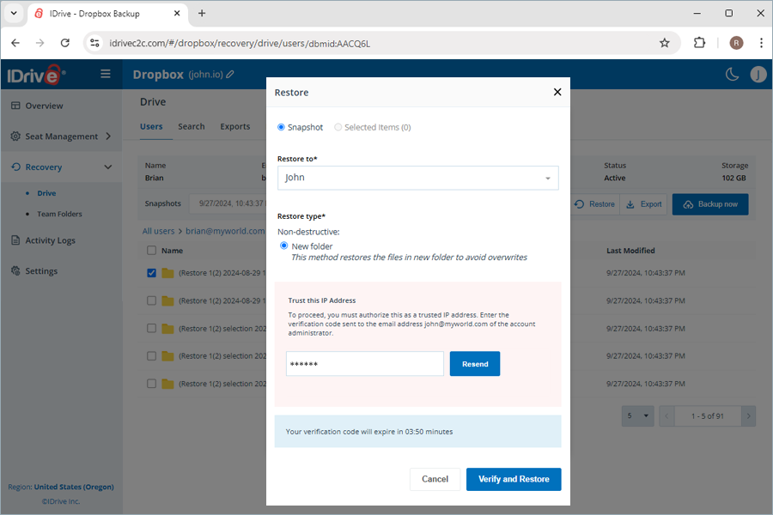Toggle the hamburger sidebar menu
This screenshot has height=515, width=773.
pos(106,74)
